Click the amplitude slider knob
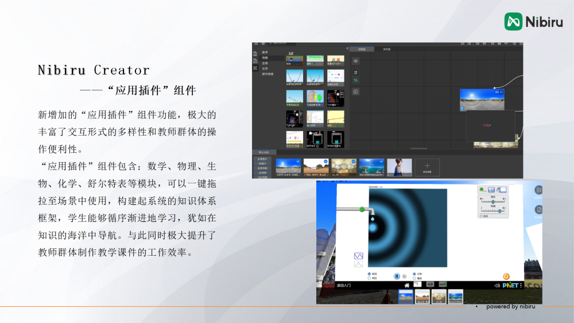 coord(500,211)
